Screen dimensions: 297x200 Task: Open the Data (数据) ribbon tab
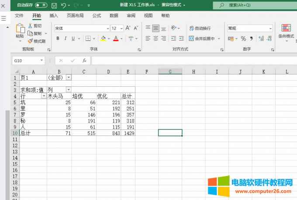[x=114, y=15]
